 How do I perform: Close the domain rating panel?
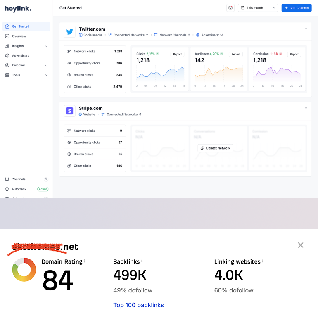pyautogui.click(x=301, y=245)
